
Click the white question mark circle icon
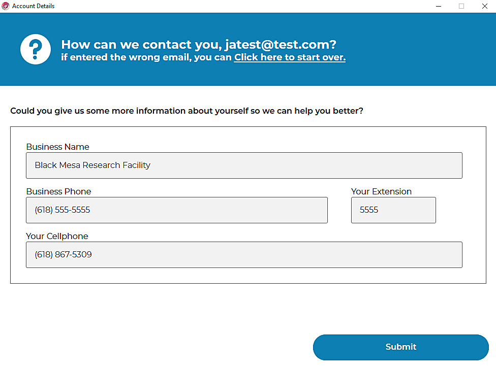point(36,49)
